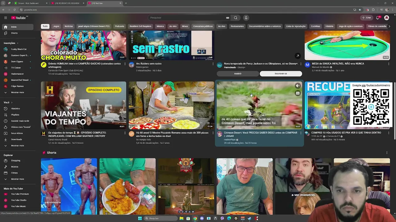Select the Resident Evil Requiem chip
This screenshot has width=396, height=222.
(x=140, y=27)
